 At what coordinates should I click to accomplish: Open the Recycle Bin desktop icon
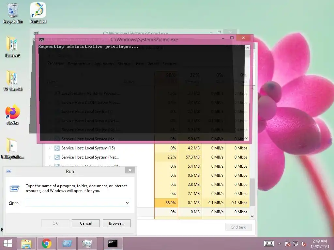click(12, 13)
